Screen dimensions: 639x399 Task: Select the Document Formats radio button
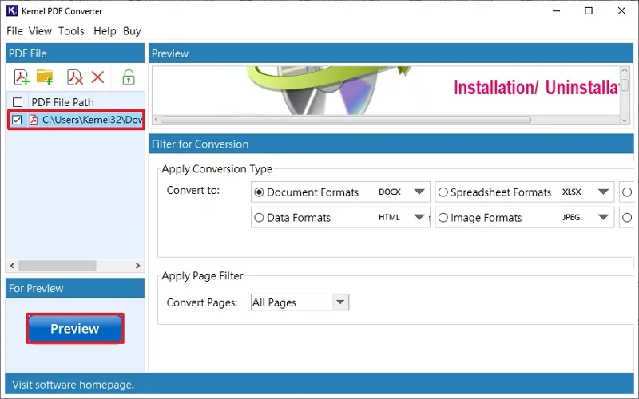[259, 192]
